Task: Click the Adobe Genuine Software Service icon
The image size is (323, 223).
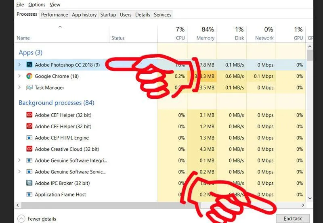Action: (x=29, y=171)
